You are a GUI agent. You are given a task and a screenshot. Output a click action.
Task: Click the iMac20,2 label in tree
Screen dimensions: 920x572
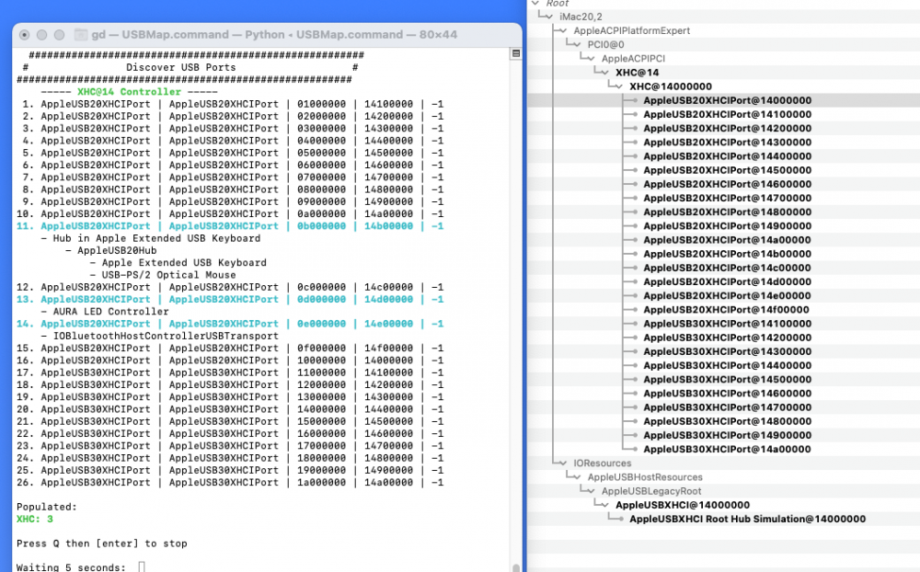click(581, 17)
